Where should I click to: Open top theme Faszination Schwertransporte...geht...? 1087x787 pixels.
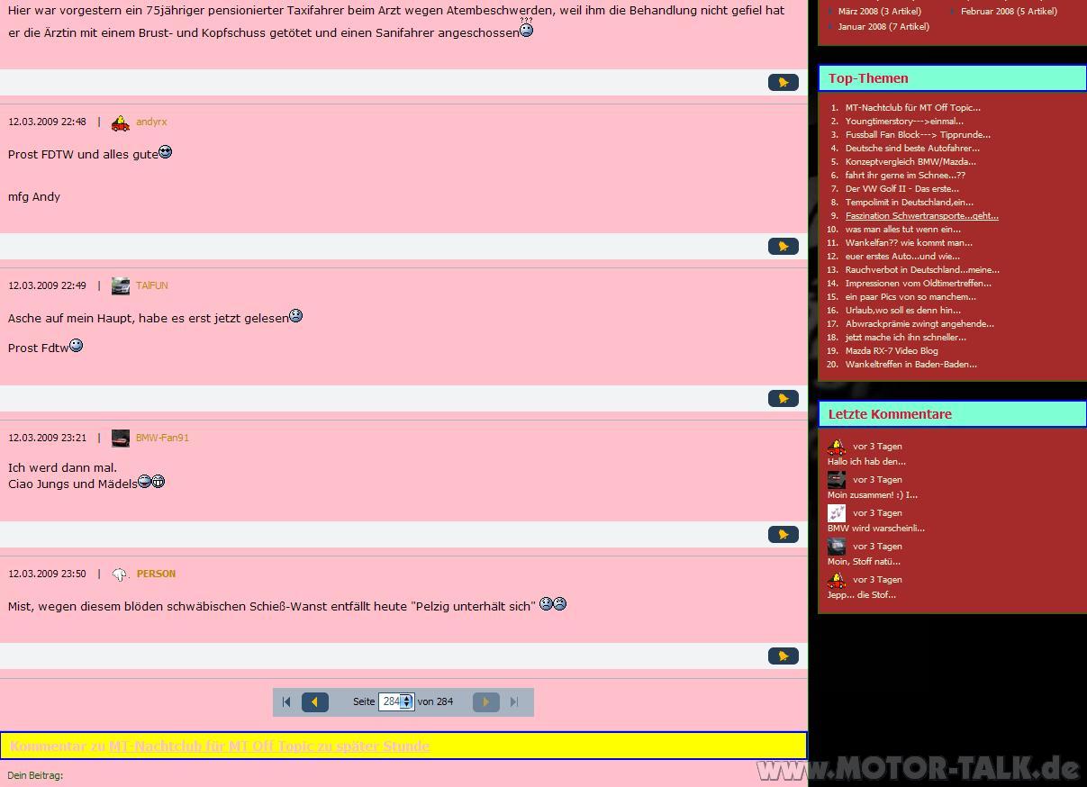click(x=922, y=215)
